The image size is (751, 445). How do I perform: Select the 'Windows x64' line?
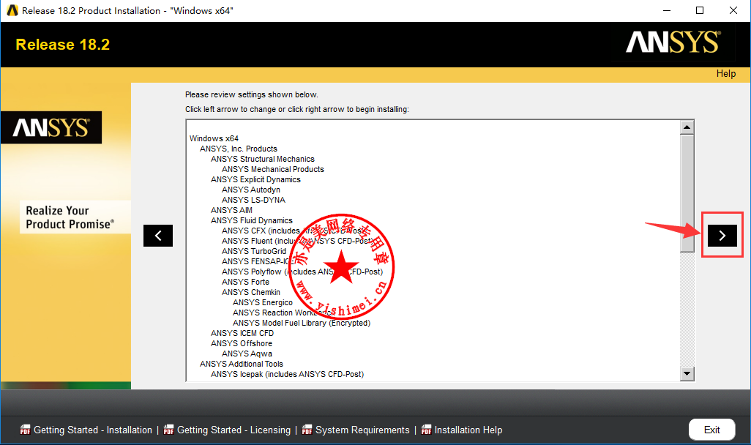(x=214, y=138)
